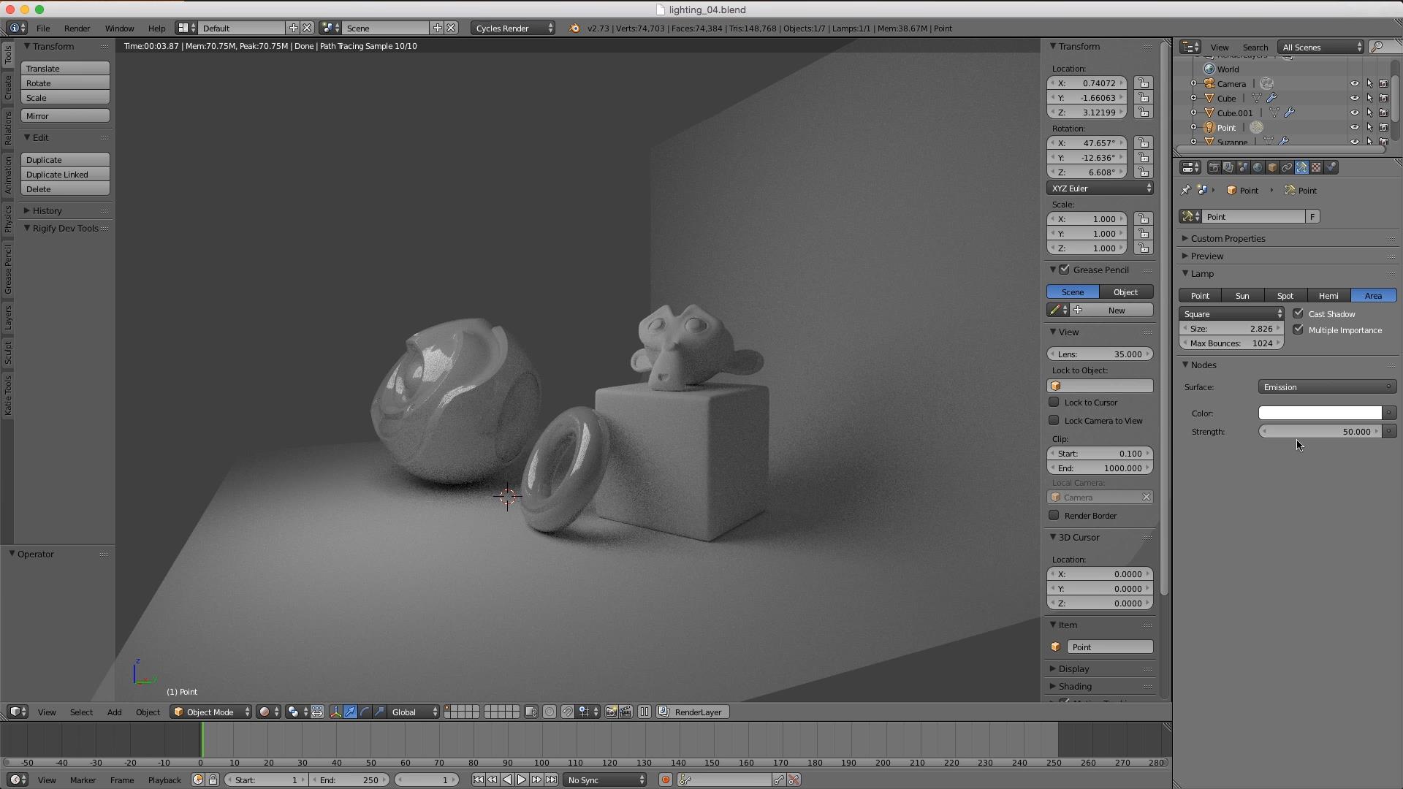Expand the Preview panel
This screenshot has height=789, width=1403.
(x=1207, y=256)
